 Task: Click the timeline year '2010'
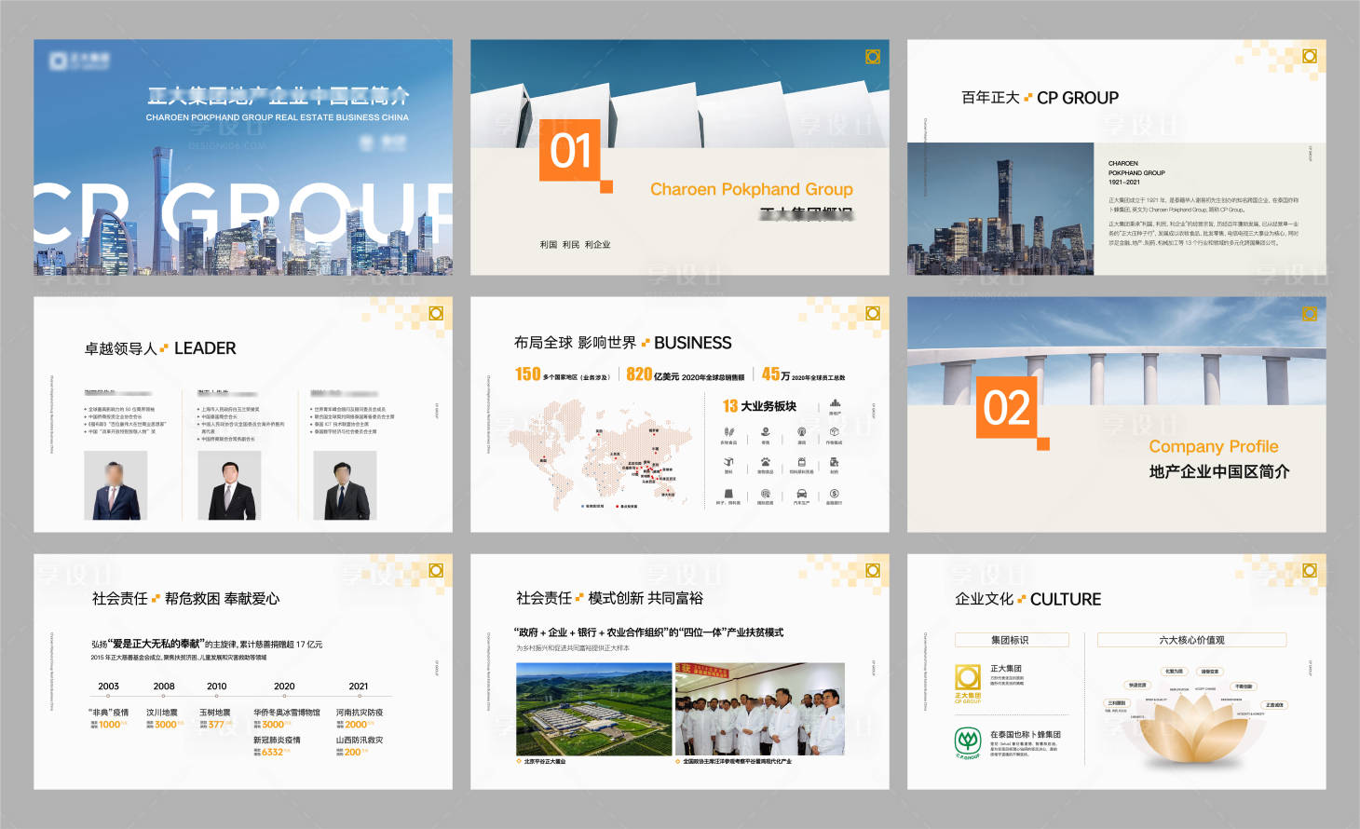pyautogui.click(x=217, y=686)
